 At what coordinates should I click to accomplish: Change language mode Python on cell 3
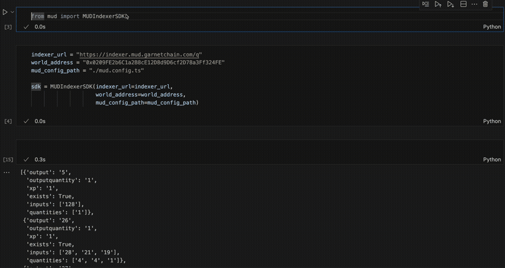pos(492,27)
